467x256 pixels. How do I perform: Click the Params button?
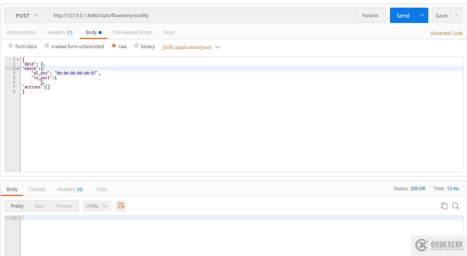[x=370, y=15]
